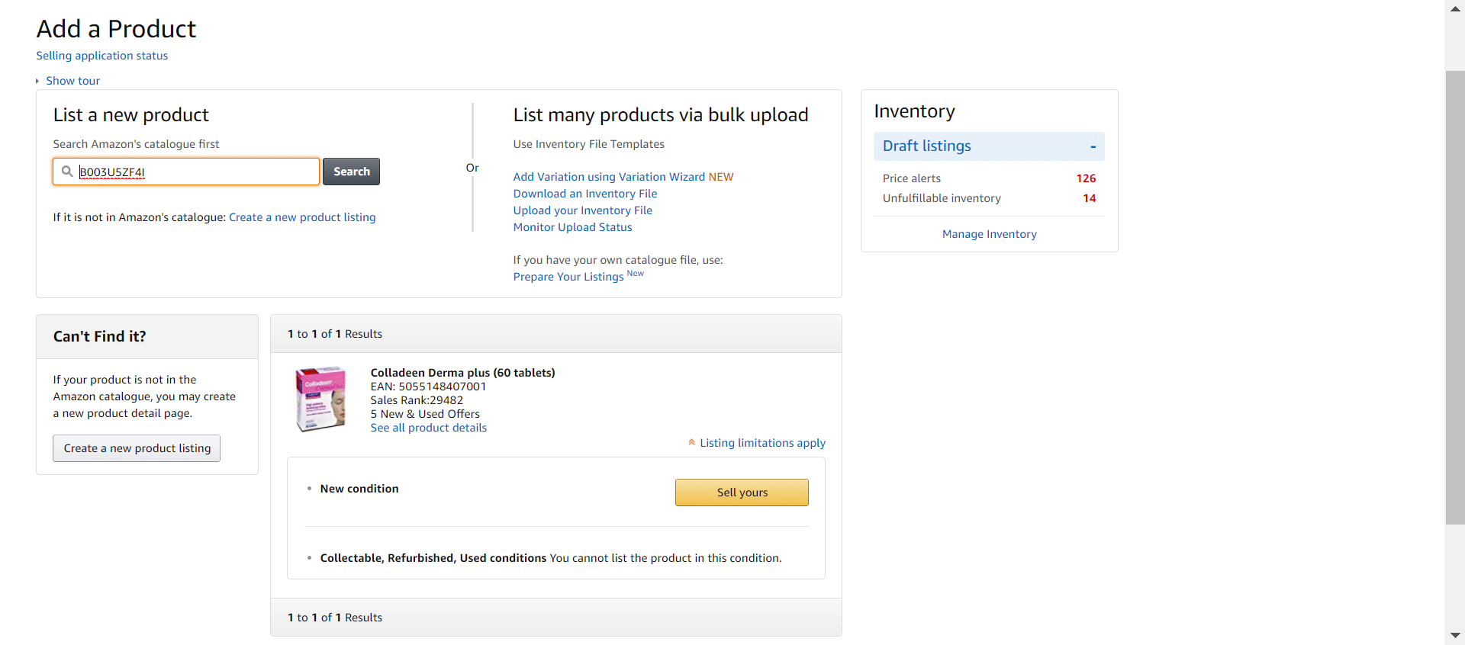Collapse Draft listings with minus icon

pyautogui.click(x=1093, y=146)
